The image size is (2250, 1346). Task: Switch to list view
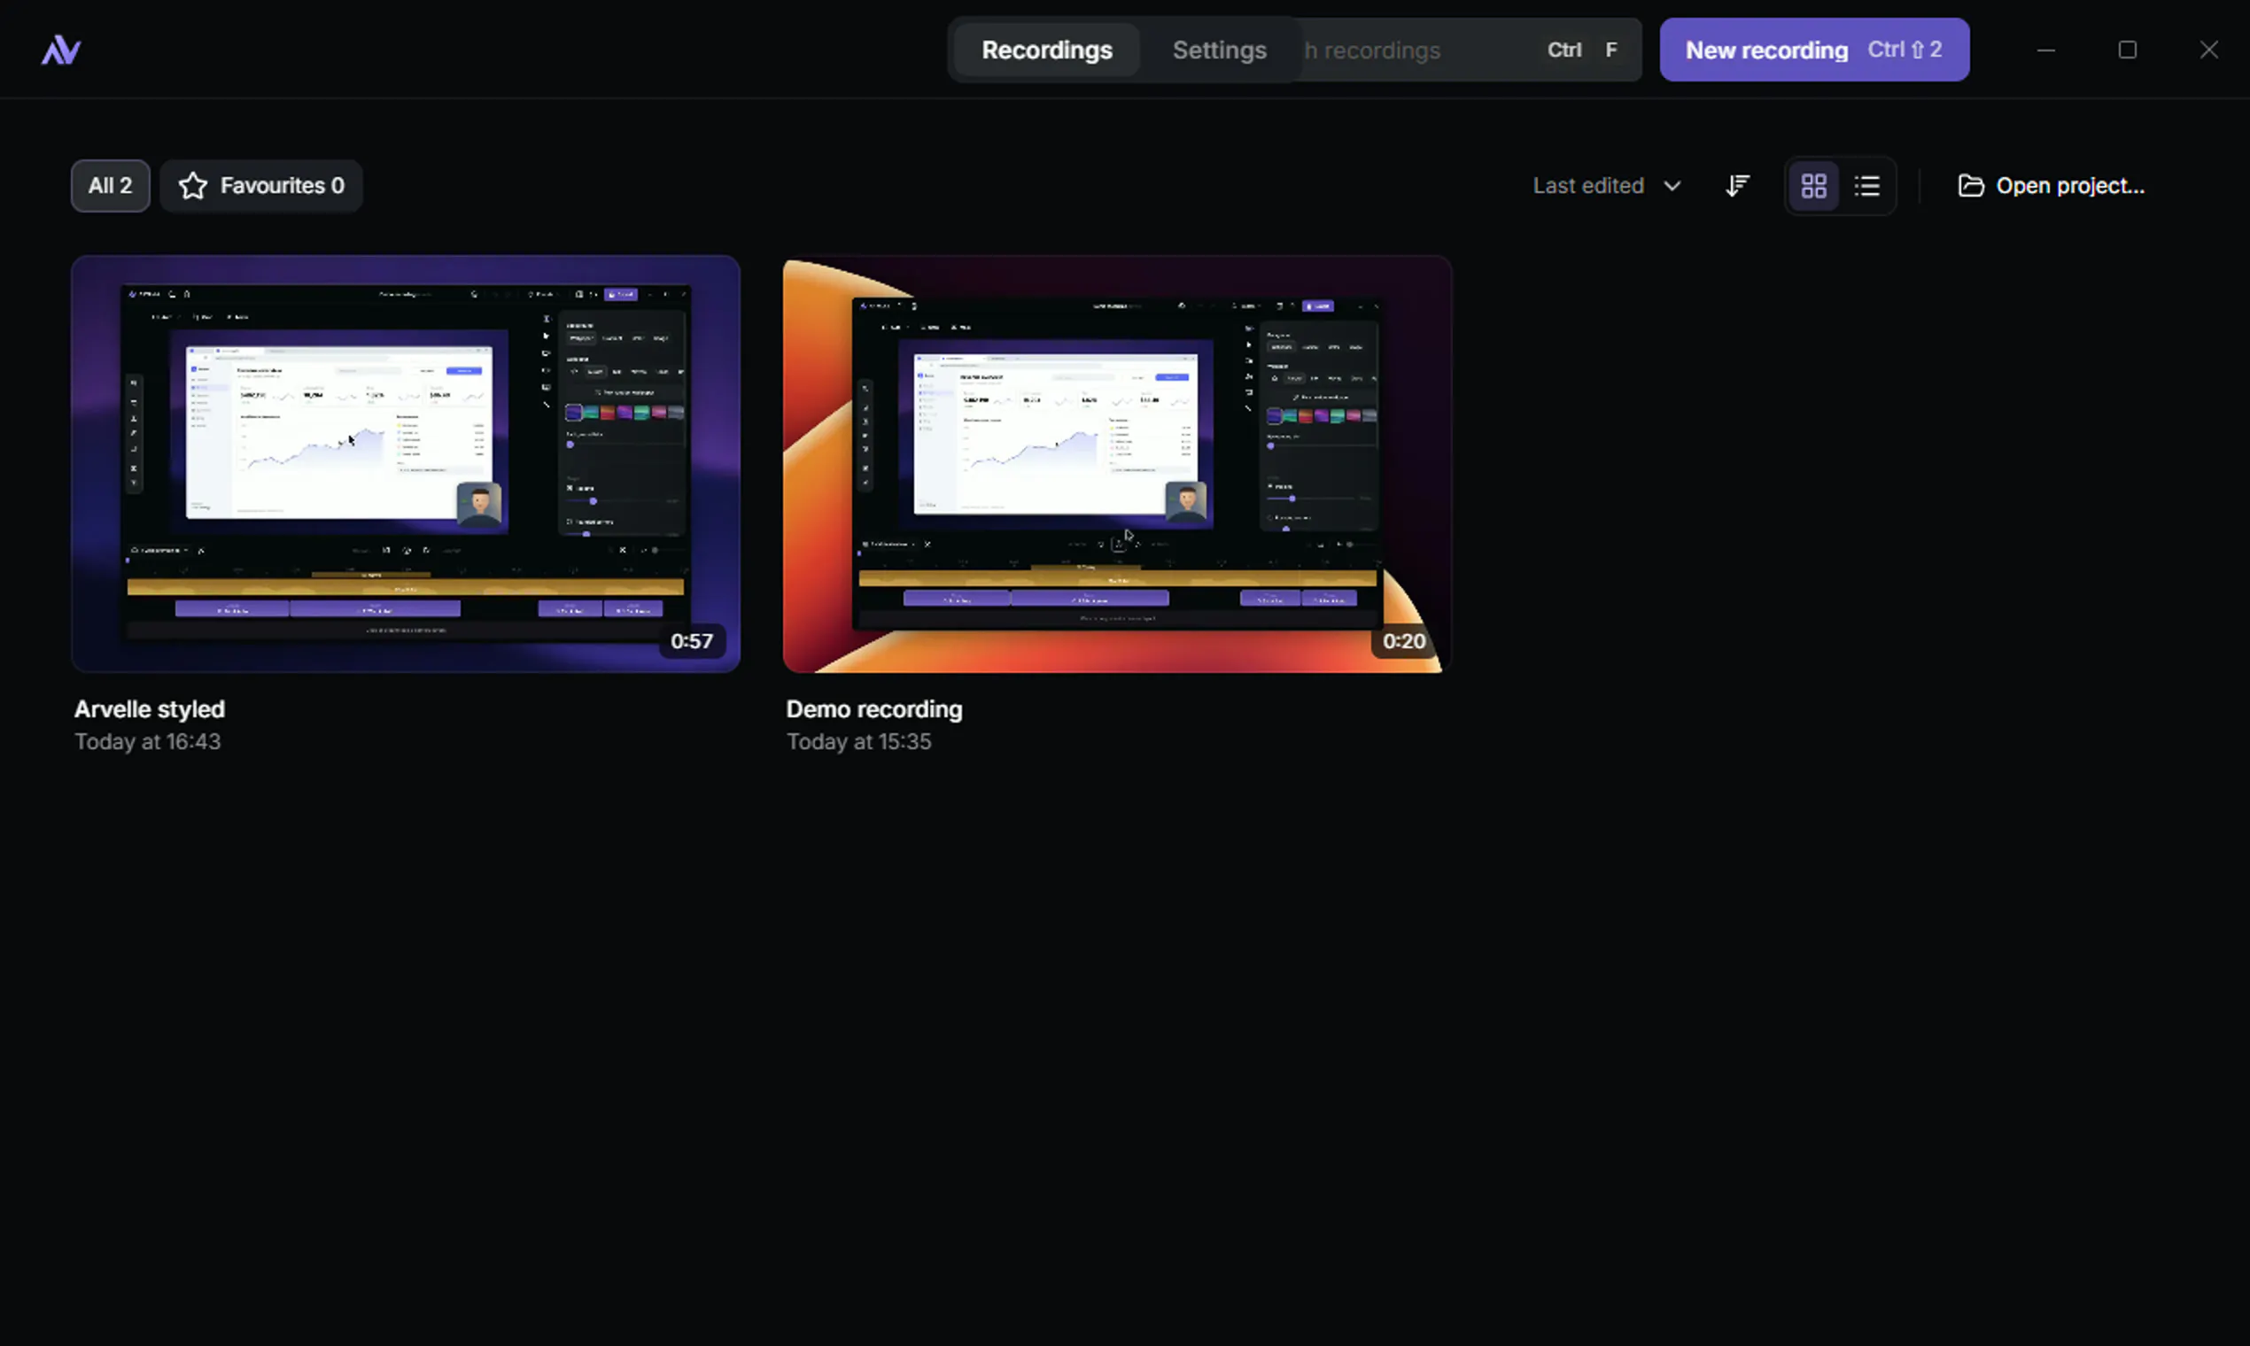click(x=1867, y=186)
